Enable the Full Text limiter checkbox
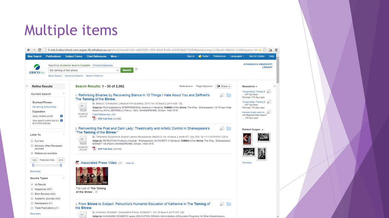 [32, 141]
